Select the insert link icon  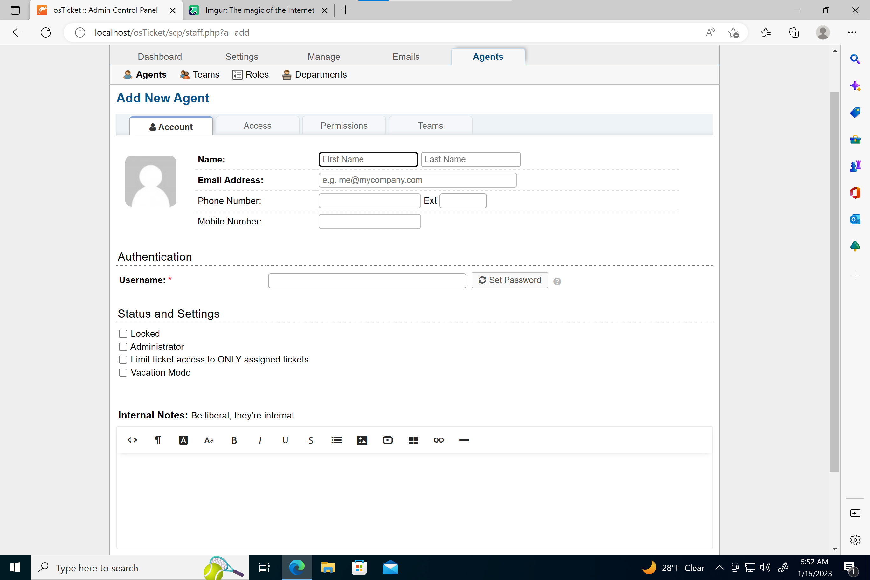click(x=438, y=440)
